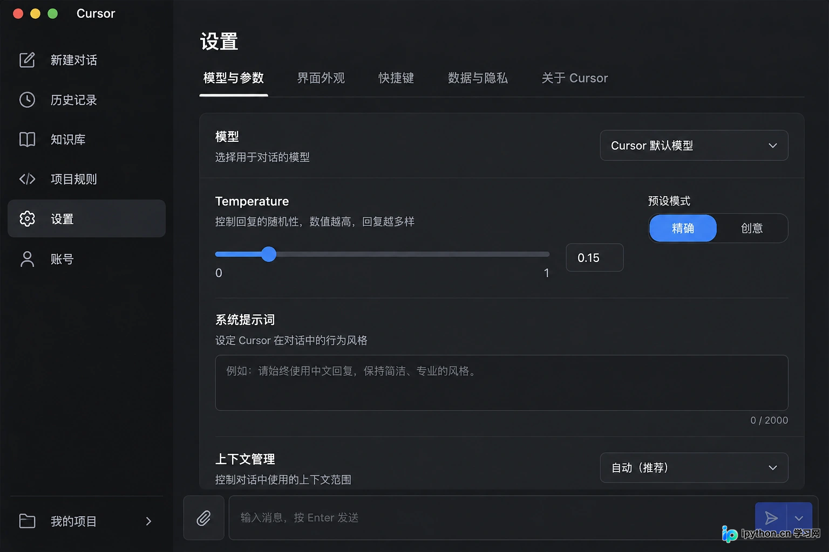Open the Cursor 默认模型 dropdown
Screen dimensions: 829x552
[694, 146]
